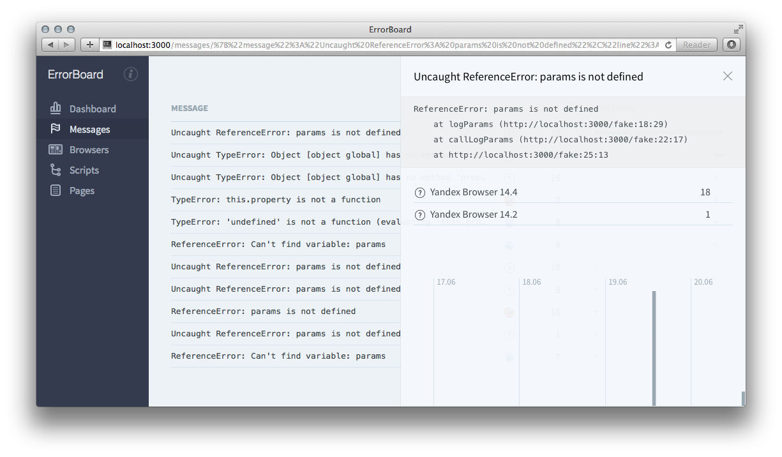Viewport: 782px width, 457px height.
Task: Open the Pages document icon
Action: 56,190
